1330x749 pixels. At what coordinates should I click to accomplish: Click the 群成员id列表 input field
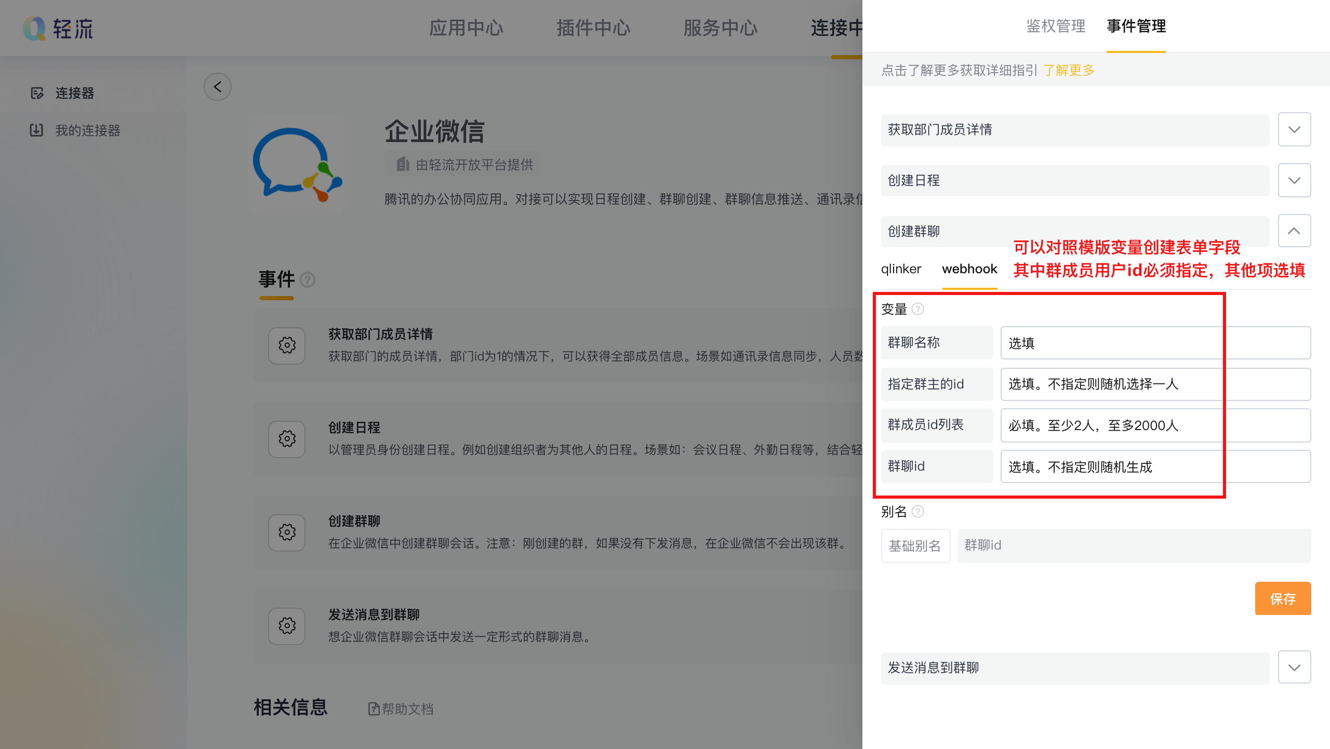1155,425
